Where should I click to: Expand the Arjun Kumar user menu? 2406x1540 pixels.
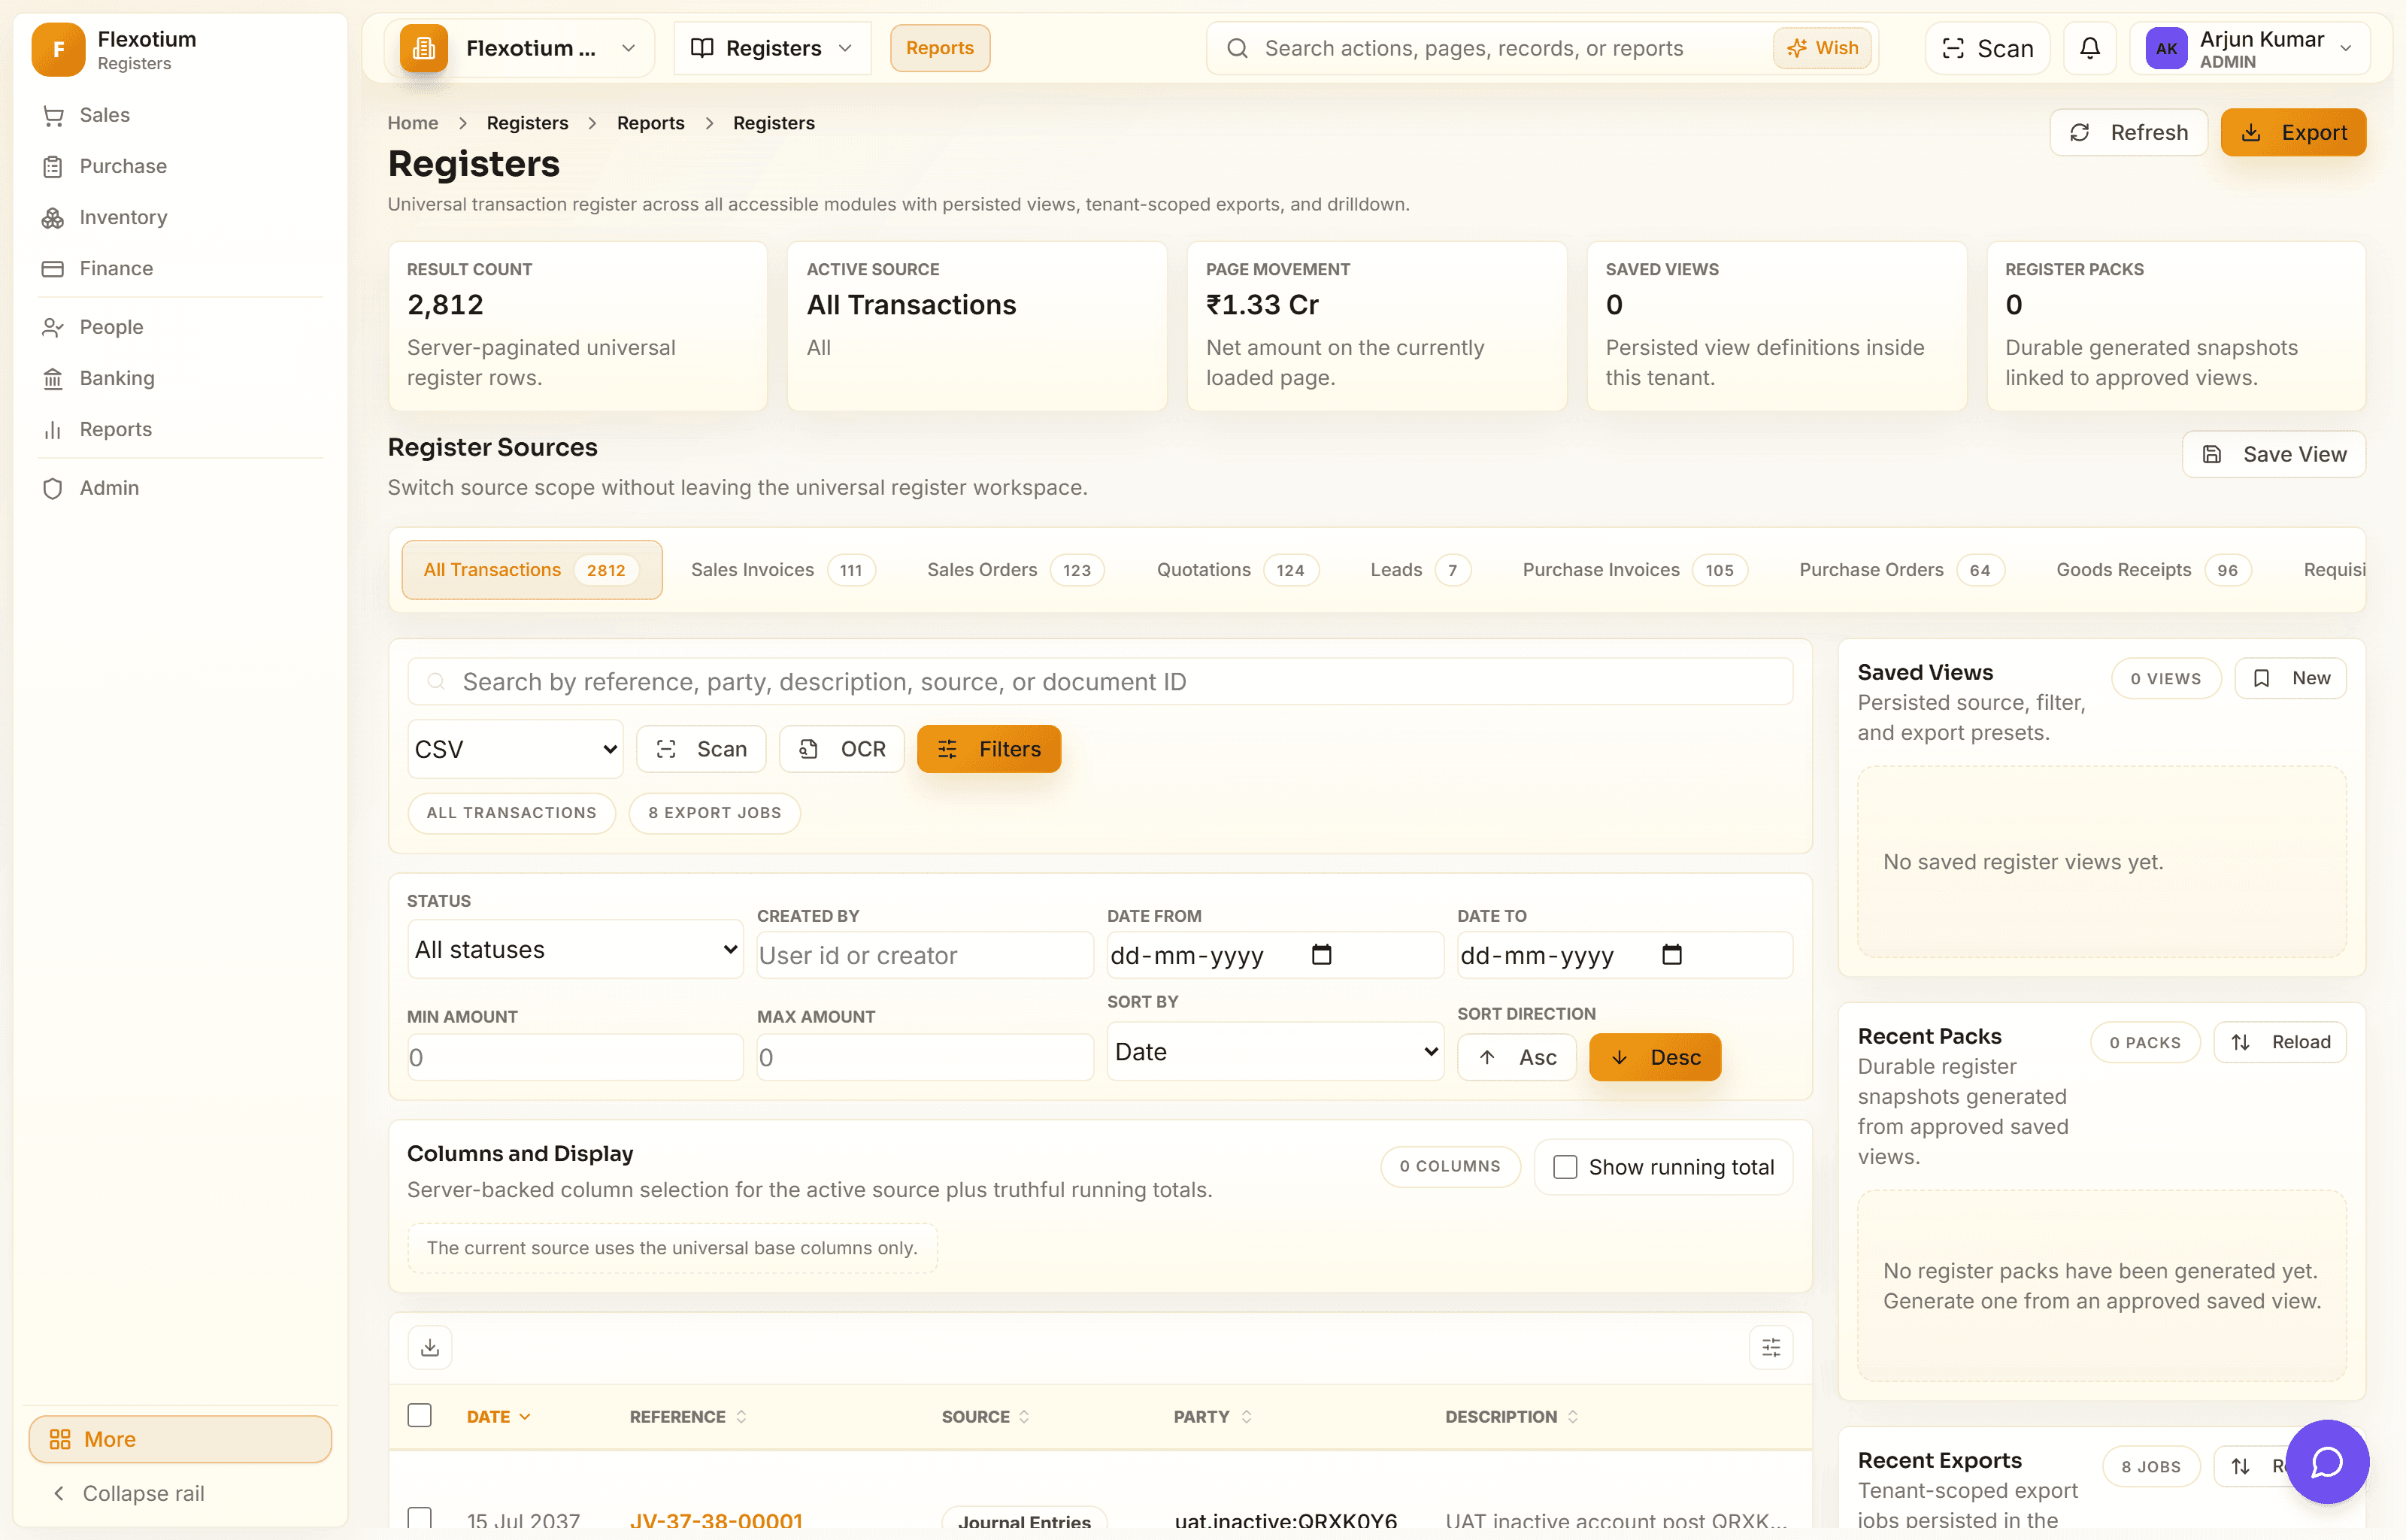[x=2250, y=48]
